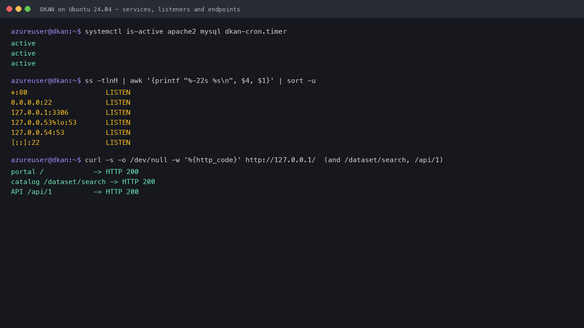
Task: Click the red close window button
Action: [x=9, y=9]
